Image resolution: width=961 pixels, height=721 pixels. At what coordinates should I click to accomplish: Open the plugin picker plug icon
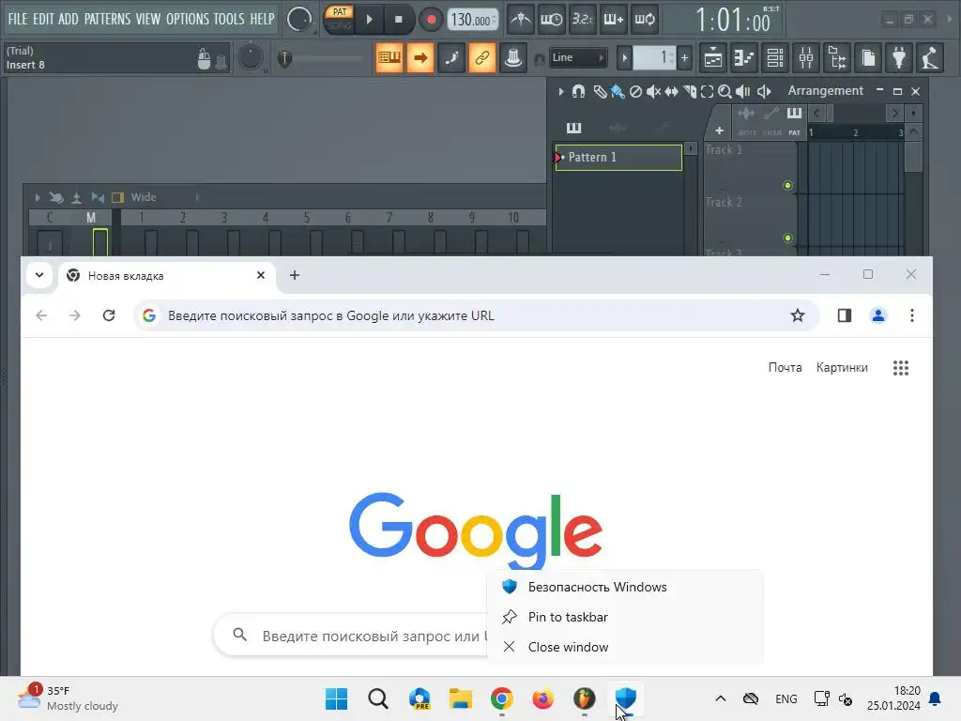pyautogui.click(x=899, y=58)
